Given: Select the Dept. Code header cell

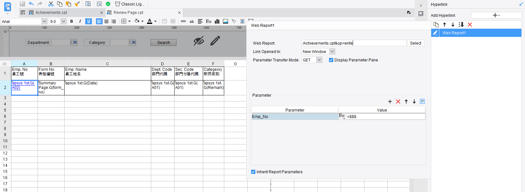Looking at the screenshot, I should point(163,74).
